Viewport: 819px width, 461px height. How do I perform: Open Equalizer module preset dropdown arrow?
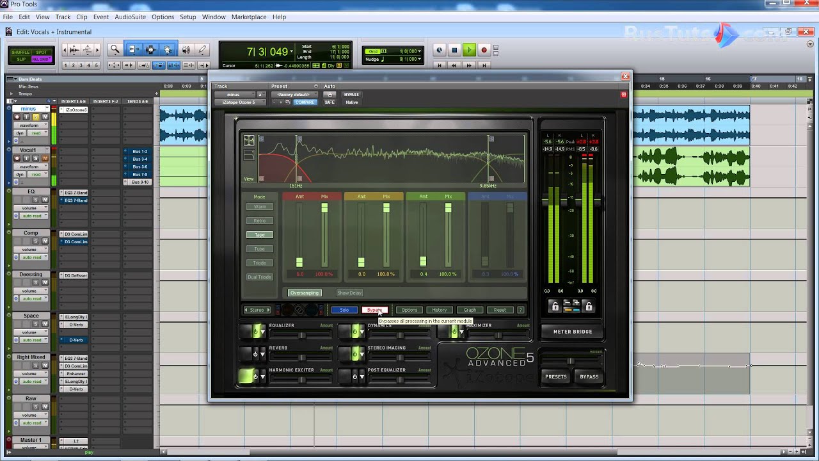263,332
